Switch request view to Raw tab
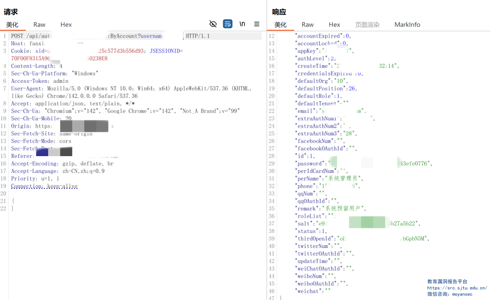490x300 pixels. (x=39, y=24)
